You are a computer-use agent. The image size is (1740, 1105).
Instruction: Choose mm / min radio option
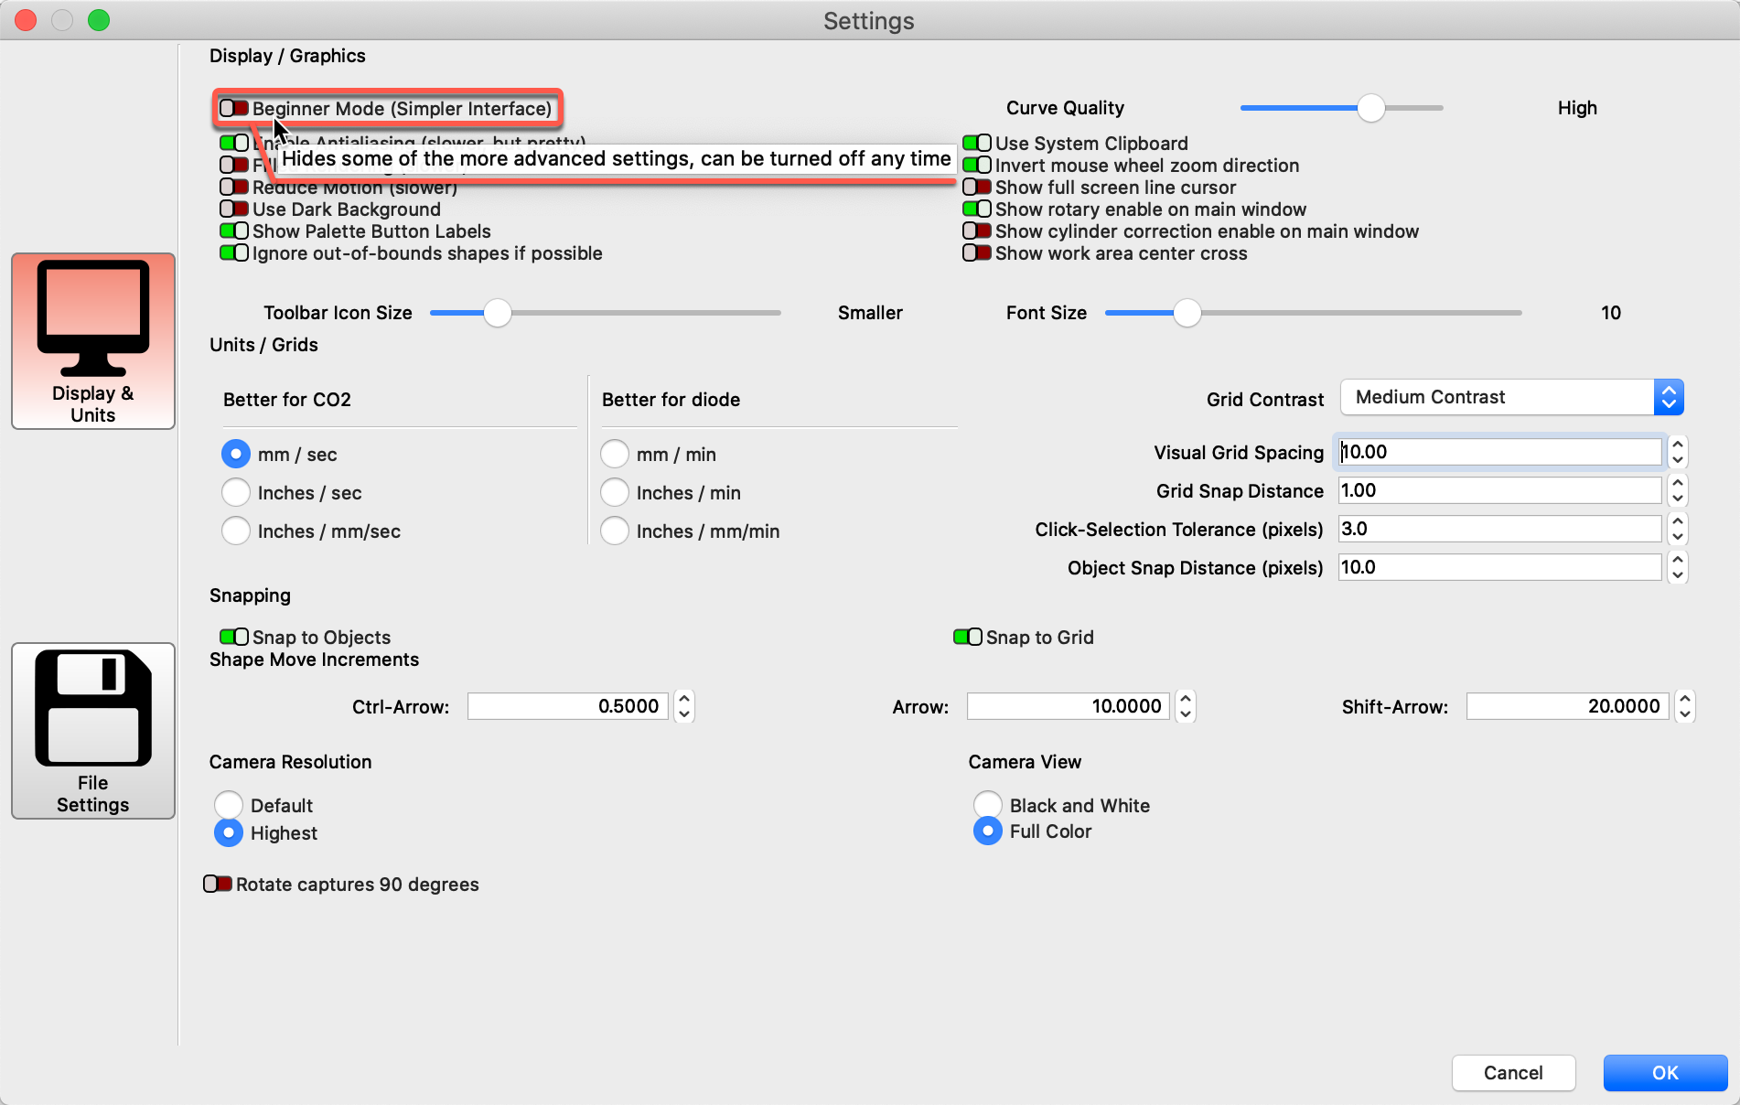[615, 455]
